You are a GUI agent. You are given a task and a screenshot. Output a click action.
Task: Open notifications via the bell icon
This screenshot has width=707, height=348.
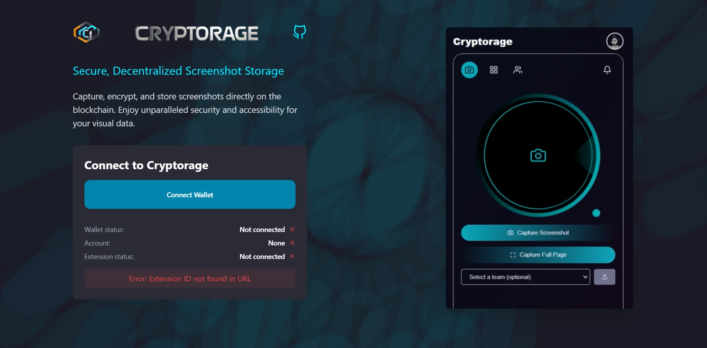(607, 70)
